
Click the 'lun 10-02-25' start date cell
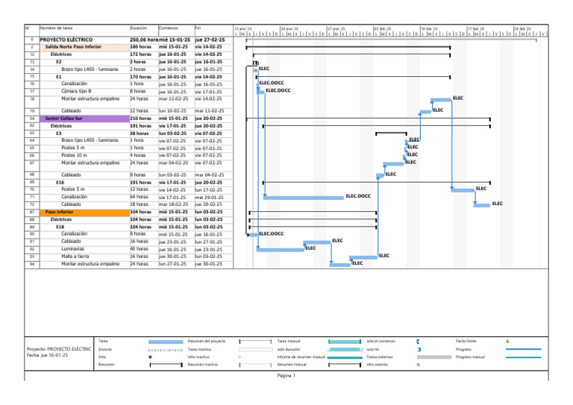click(173, 110)
